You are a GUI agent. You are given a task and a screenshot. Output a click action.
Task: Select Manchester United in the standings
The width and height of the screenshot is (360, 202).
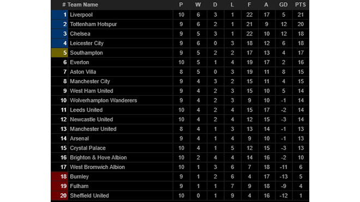click(93, 129)
